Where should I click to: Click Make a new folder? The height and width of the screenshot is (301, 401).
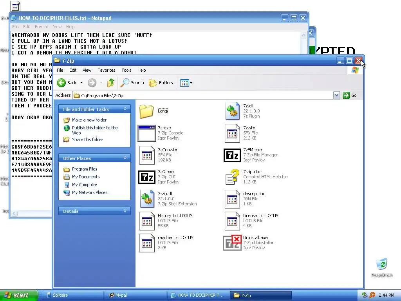click(89, 120)
